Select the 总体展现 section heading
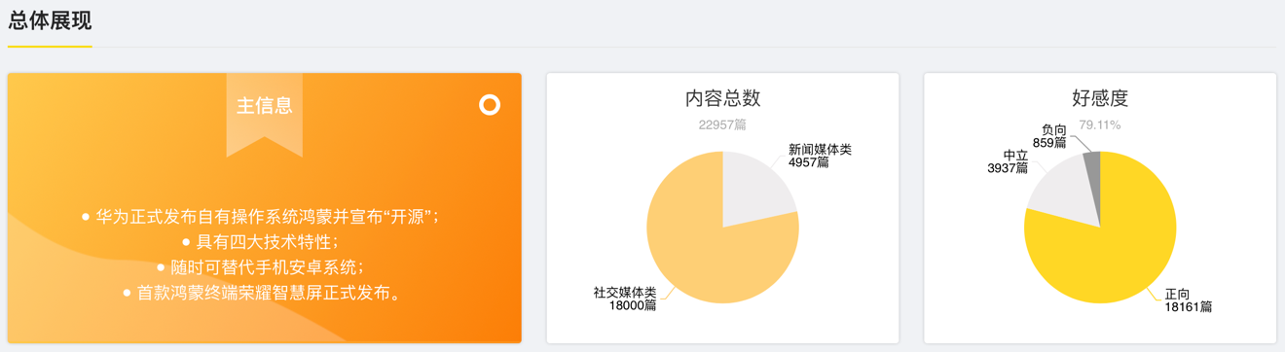Screen dimensions: 1285x352 50,20
